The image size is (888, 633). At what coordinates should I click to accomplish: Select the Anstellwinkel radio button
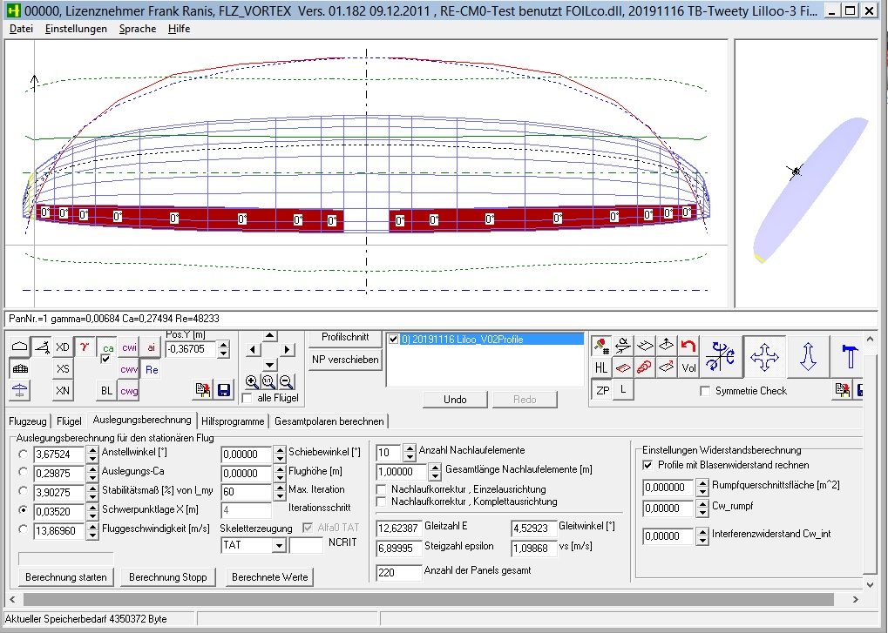[23, 454]
